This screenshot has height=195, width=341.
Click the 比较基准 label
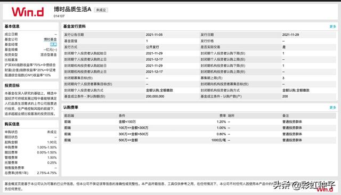[x=11, y=60]
